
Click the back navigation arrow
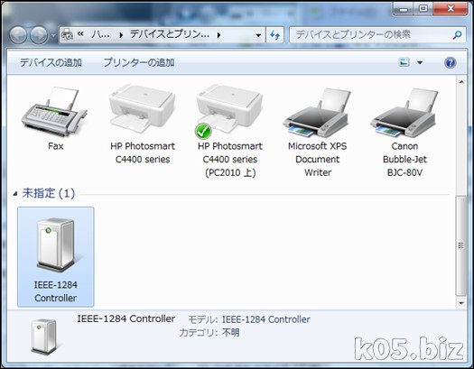point(18,35)
